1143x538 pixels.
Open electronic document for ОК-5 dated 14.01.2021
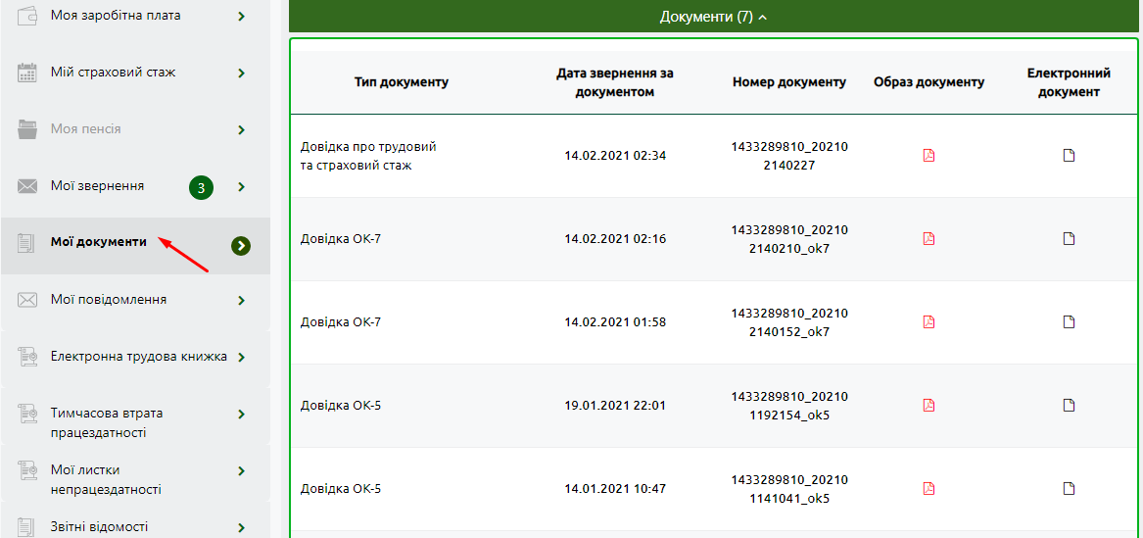(x=1069, y=488)
